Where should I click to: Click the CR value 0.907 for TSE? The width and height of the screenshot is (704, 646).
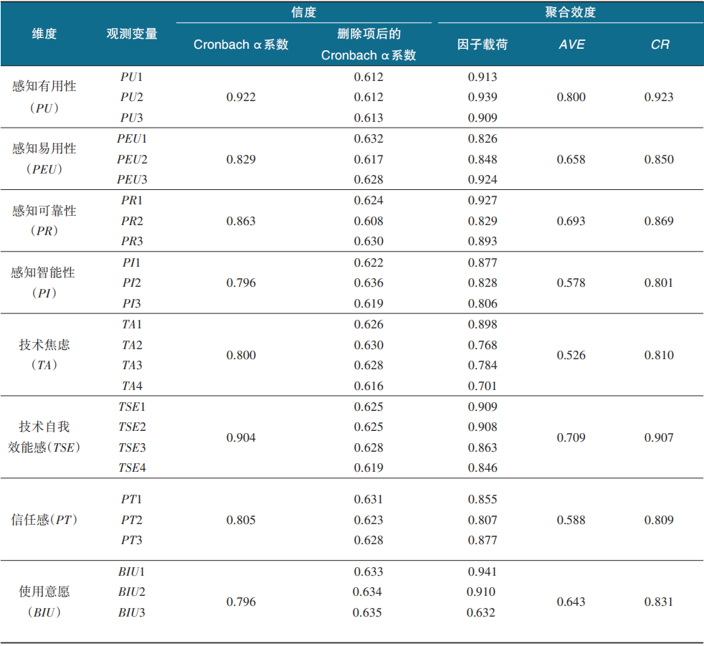tap(659, 437)
